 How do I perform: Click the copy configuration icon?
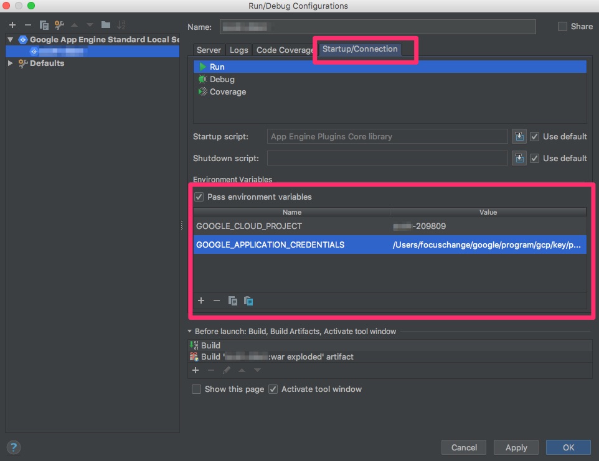click(43, 25)
